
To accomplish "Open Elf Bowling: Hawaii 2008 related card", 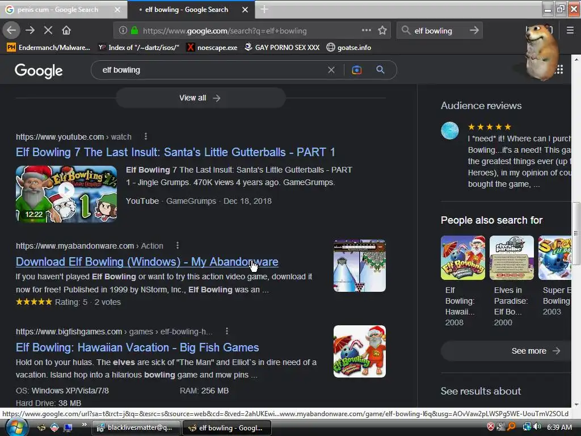I will pos(463,282).
